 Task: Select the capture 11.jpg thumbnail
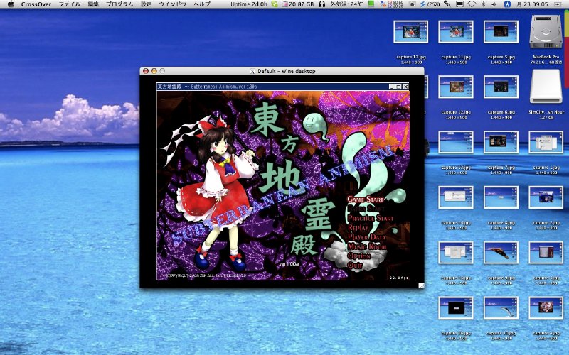(456, 31)
